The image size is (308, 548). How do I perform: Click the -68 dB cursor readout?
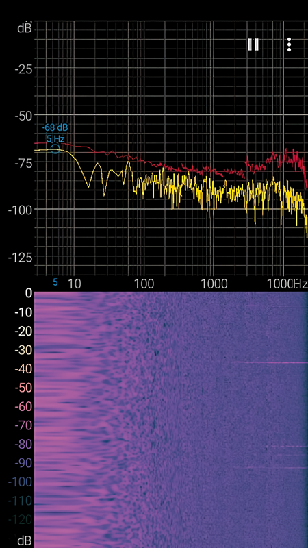pyautogui.click(x=55, y=127)
